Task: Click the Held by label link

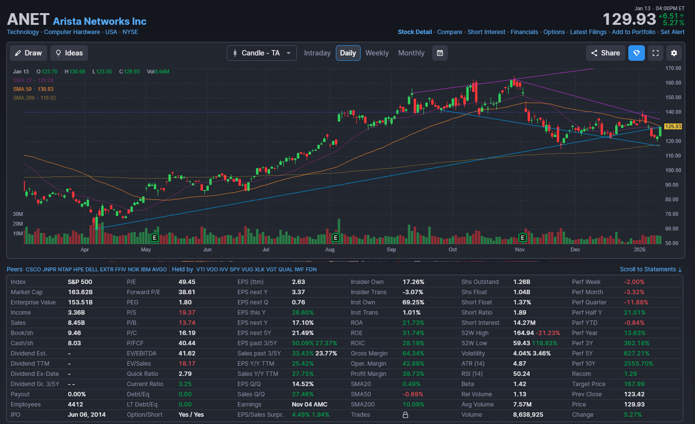Action: 183,269
